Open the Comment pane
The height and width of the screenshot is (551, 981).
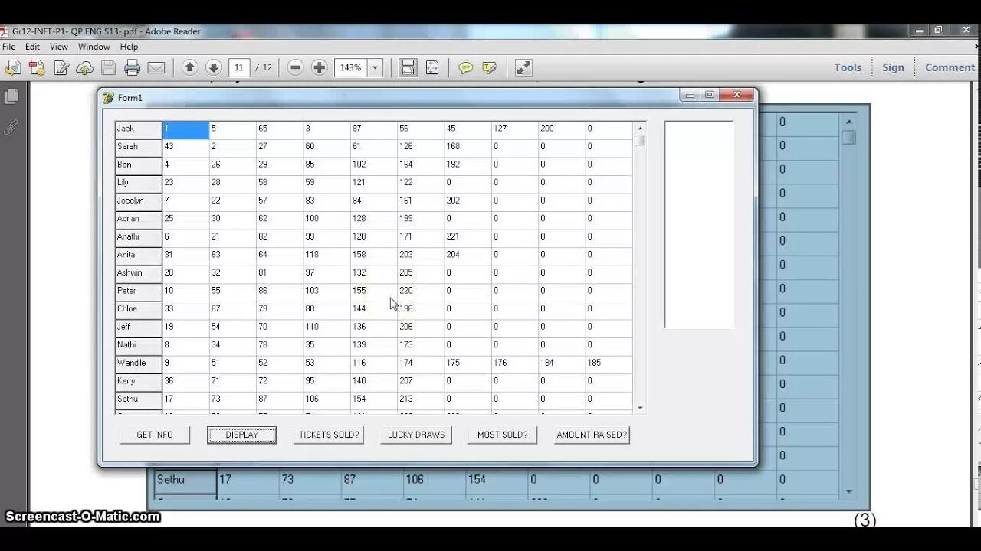950,67
